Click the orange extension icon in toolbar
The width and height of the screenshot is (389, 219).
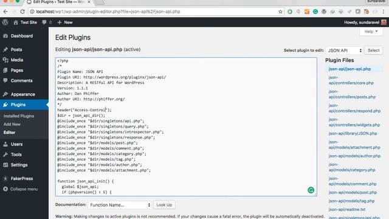307,12
